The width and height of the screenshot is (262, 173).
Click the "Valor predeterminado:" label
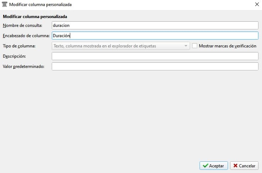coord(23,67)
